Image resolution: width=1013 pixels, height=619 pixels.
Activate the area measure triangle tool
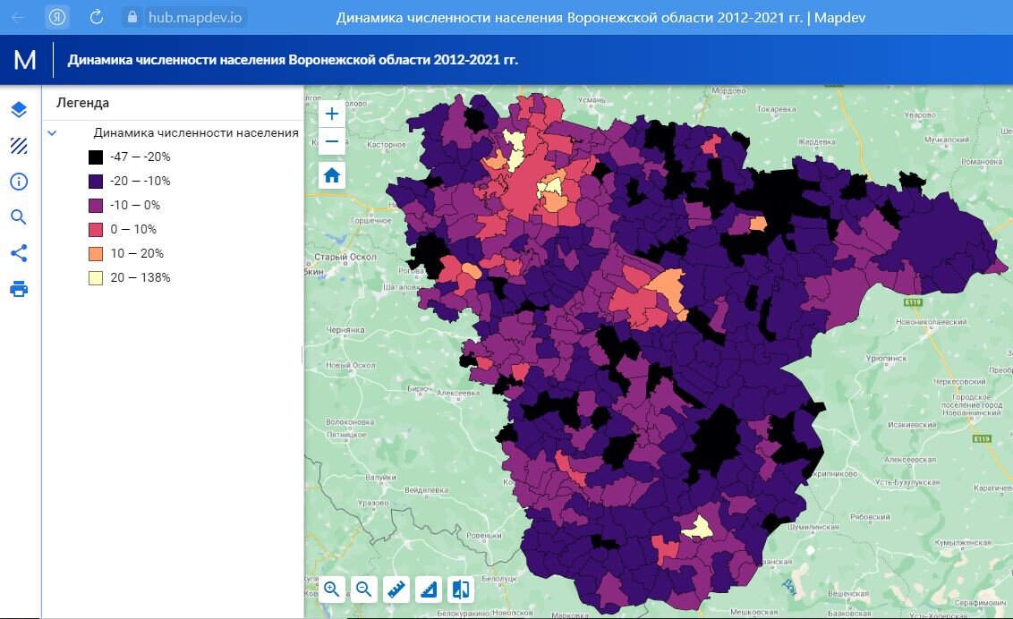tap(429, 589)
